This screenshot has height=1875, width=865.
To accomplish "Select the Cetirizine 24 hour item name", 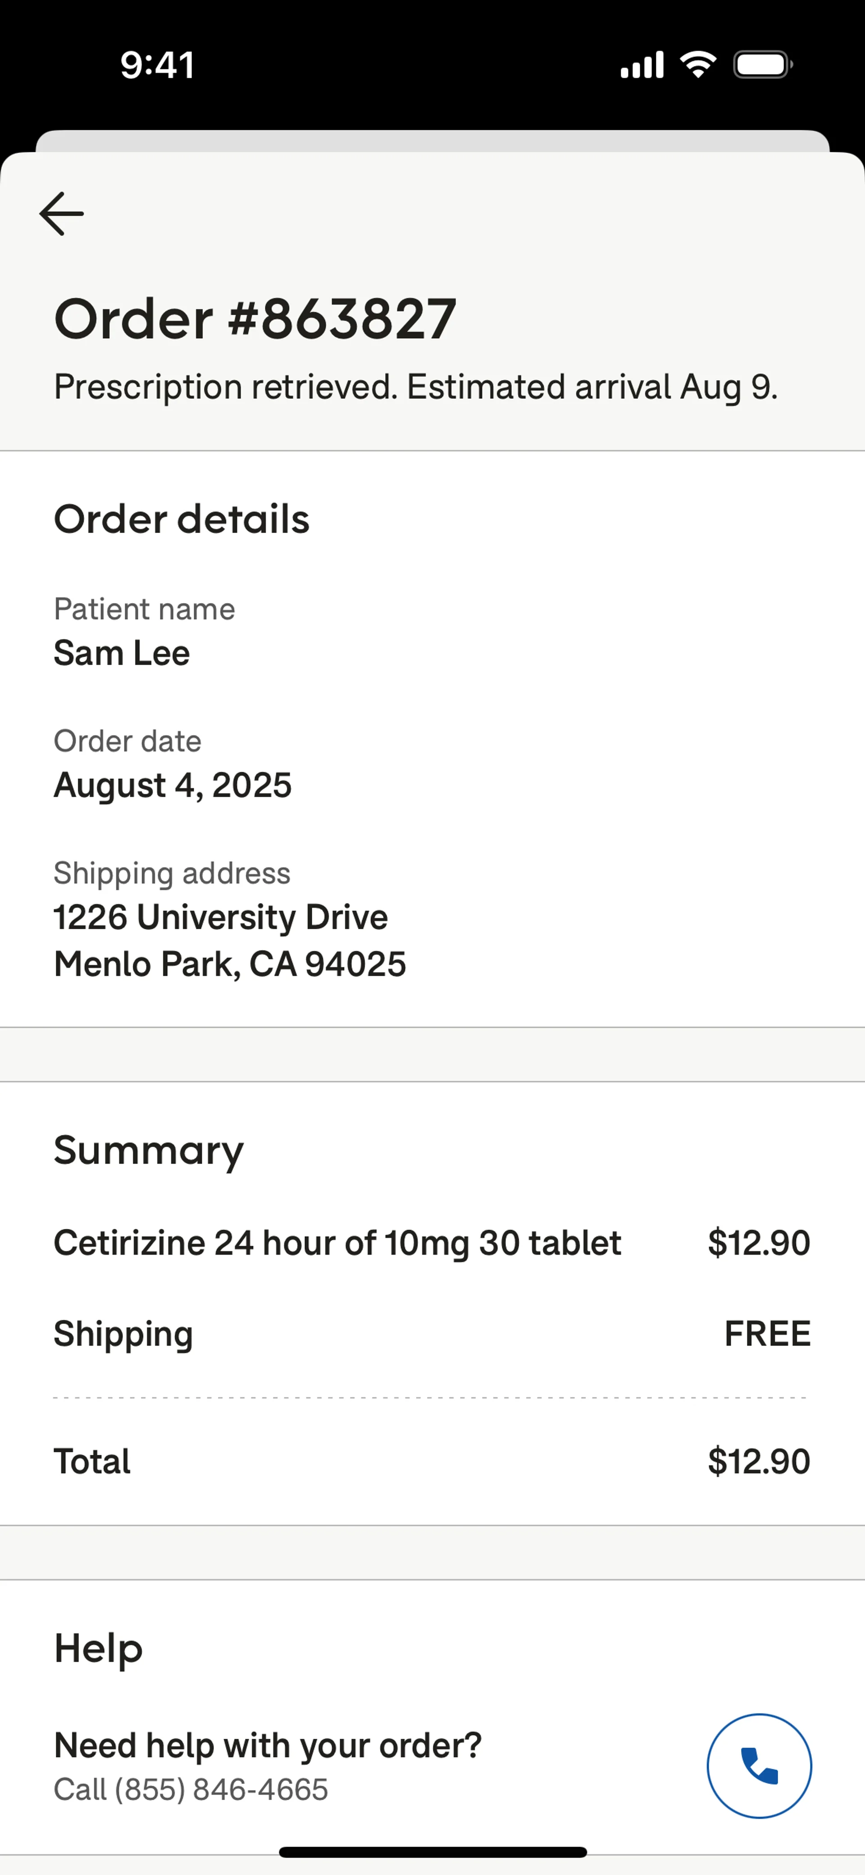I will 337,1242.
